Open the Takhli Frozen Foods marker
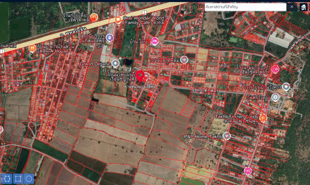This screenshot has width=310, height=185. click(x=263, y=118)
